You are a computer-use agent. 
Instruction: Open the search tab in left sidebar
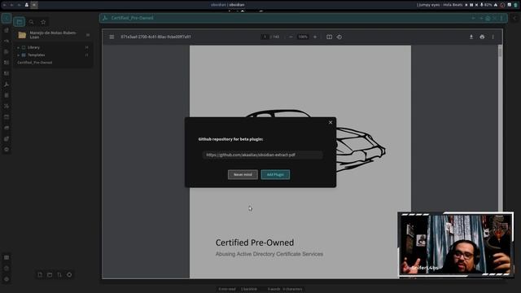[x=31, y=22]
